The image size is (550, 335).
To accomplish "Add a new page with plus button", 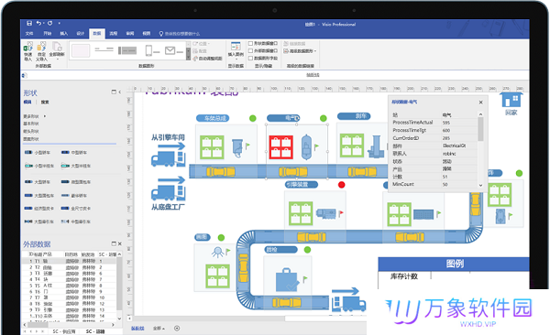I will (x=177, y=329).
